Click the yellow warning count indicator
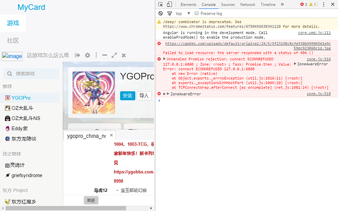Viewport: 338px width, 211px height. (313, 4)
